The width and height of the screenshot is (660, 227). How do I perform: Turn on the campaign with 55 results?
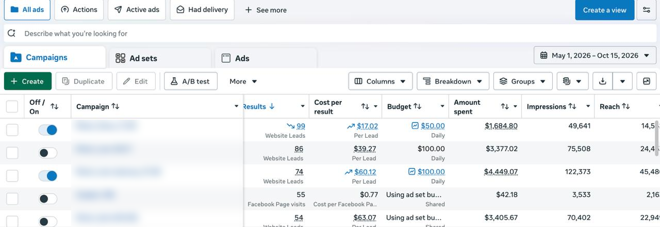click(48, 199)
